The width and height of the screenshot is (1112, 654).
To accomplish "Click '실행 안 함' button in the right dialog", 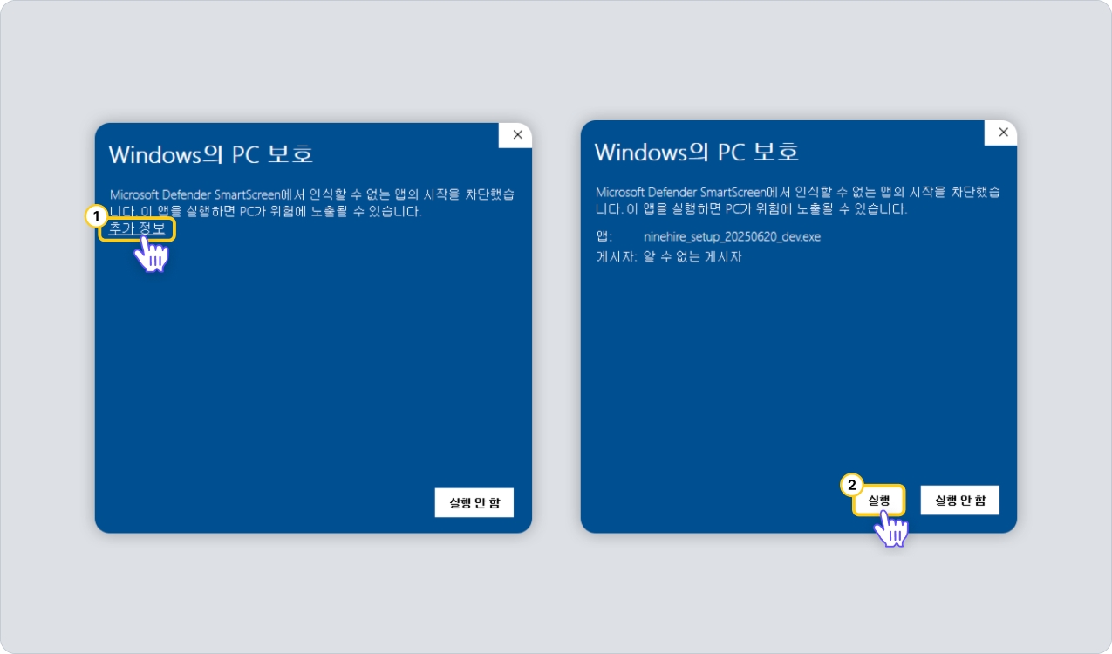I will coord(960,501).
